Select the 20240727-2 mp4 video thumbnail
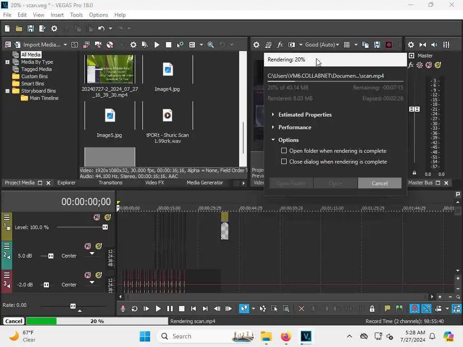This screenshot has width=463, height=347. point(109,70)
